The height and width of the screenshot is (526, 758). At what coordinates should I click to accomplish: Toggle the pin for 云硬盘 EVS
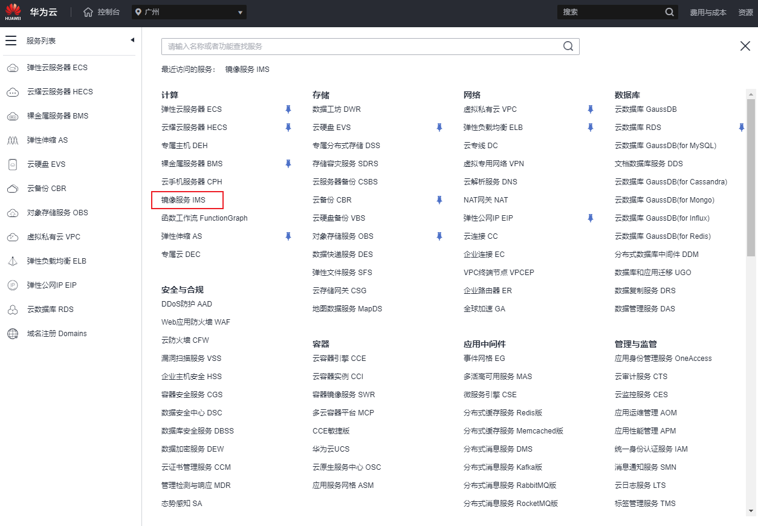click(439, 128)
